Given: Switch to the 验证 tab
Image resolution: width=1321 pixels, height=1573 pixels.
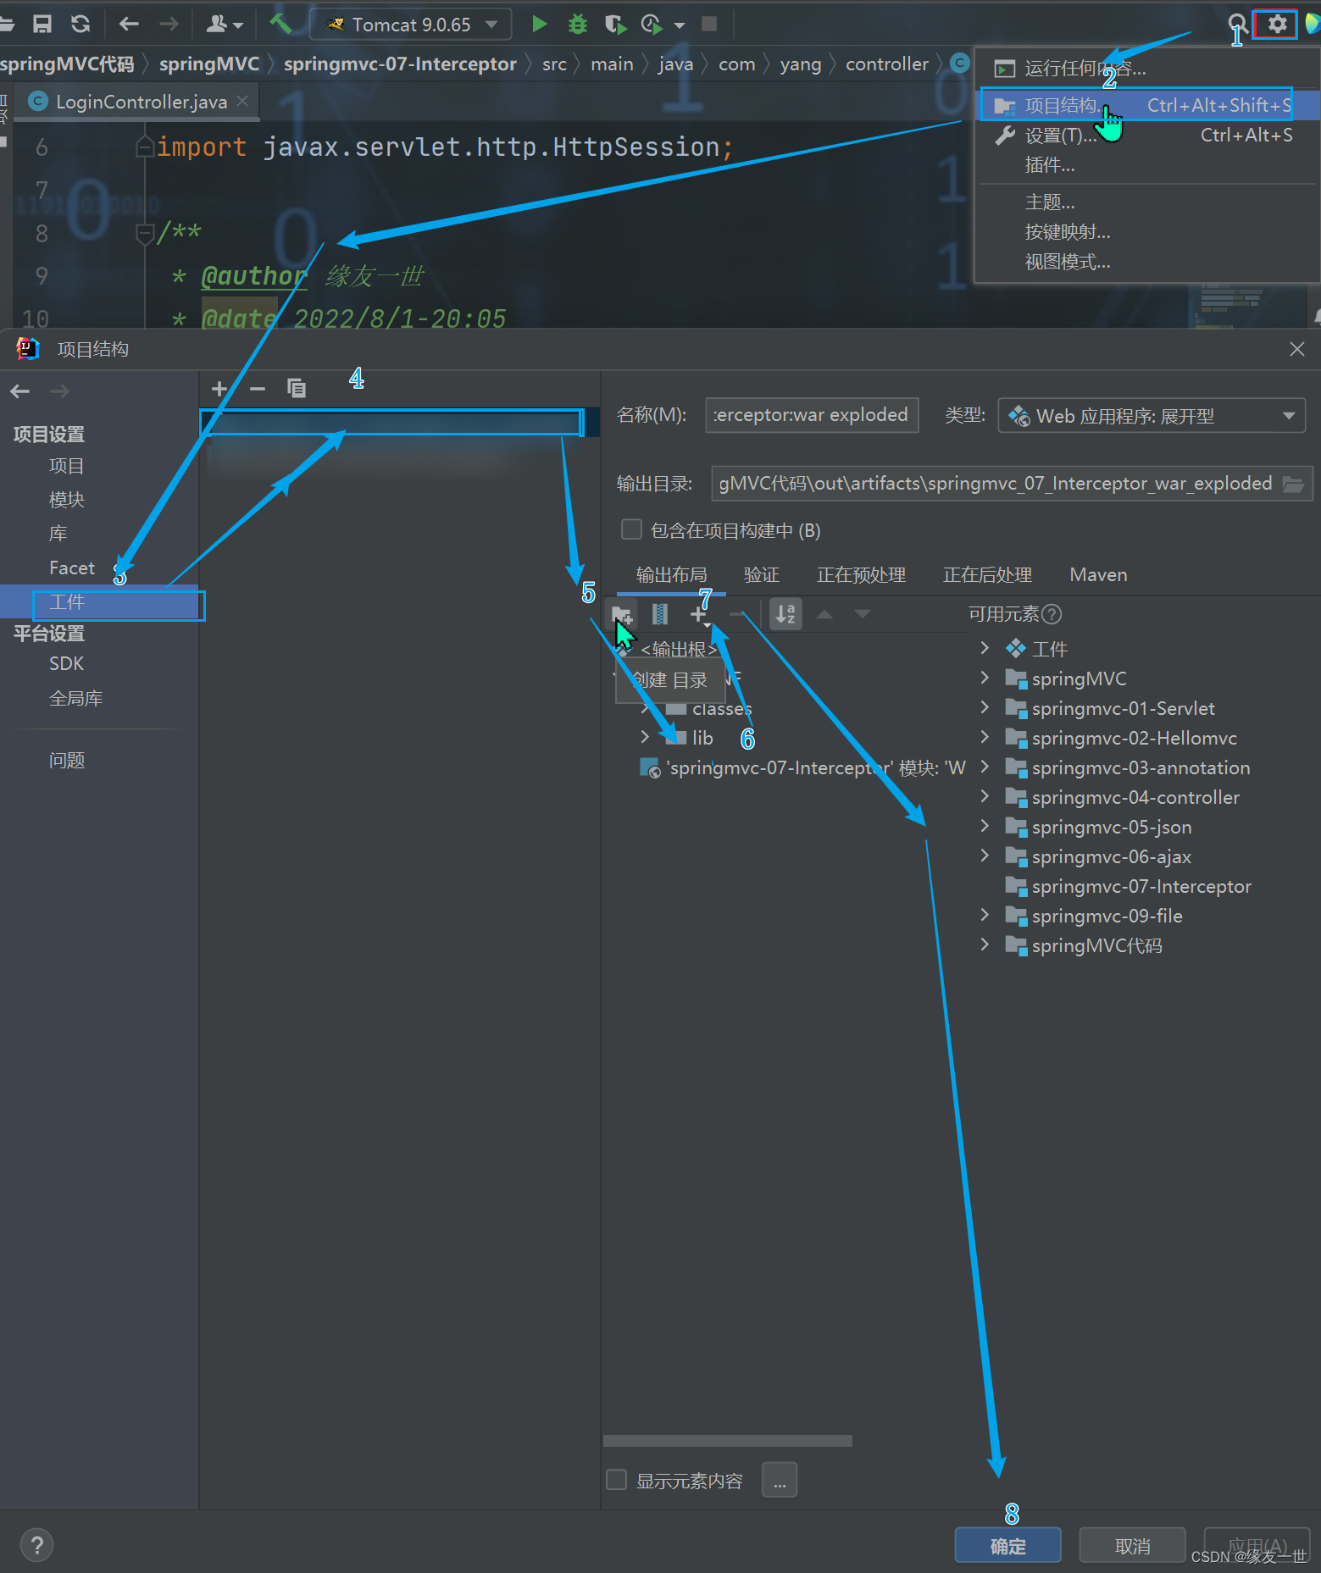Looking at the screenshot, I should [761, 574].
